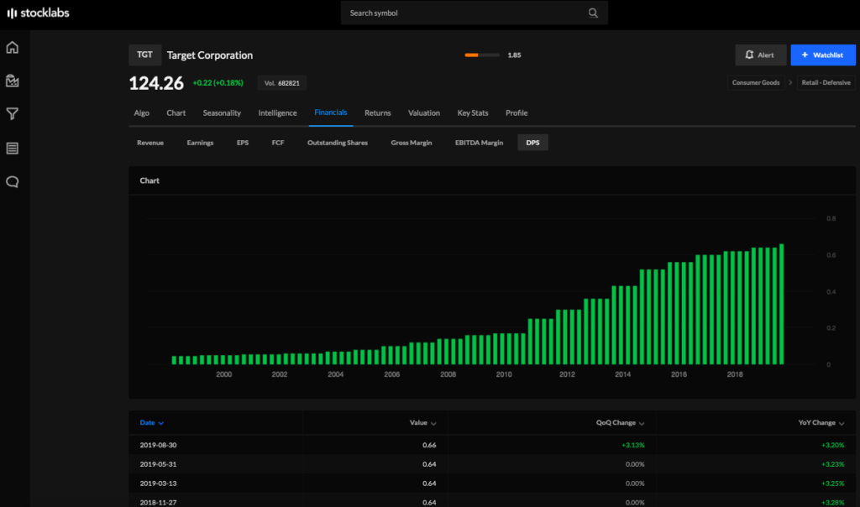Click the 2019-08-30 date cell
Viewport: 860px width, 507px height.
pyautogui.click(x=158, y=445)
